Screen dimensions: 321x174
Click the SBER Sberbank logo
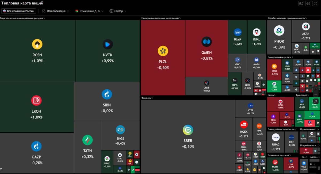(x=188, y=130)
